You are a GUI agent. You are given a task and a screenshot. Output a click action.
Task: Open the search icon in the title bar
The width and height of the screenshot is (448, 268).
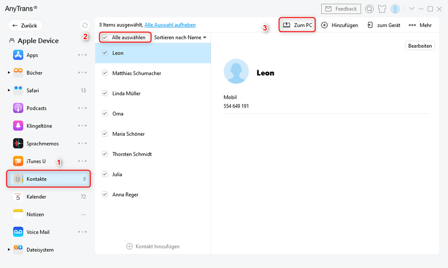pos(369,9)
